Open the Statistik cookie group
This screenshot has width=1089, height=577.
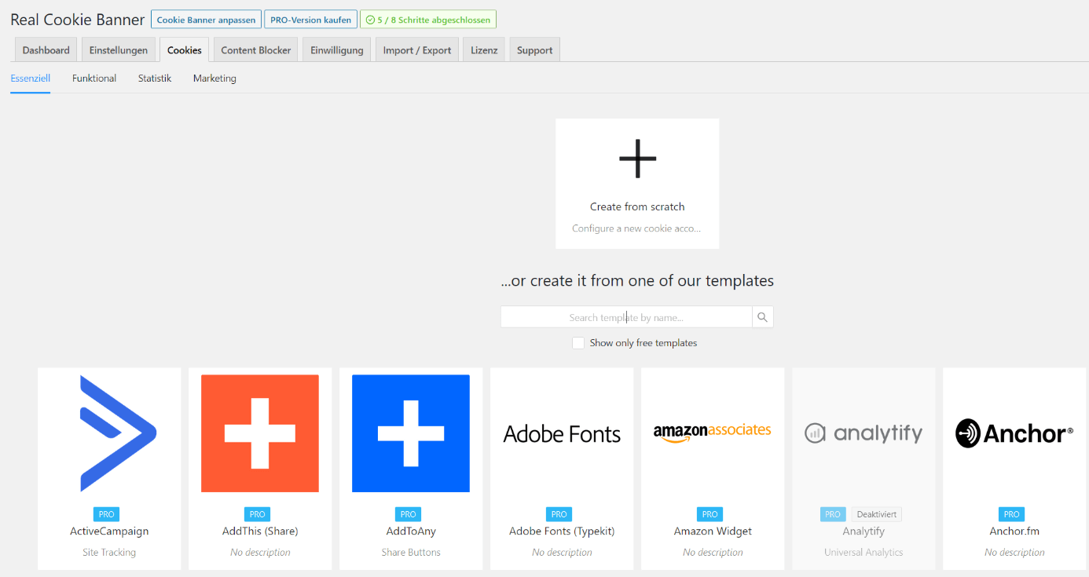pos(155,79)
